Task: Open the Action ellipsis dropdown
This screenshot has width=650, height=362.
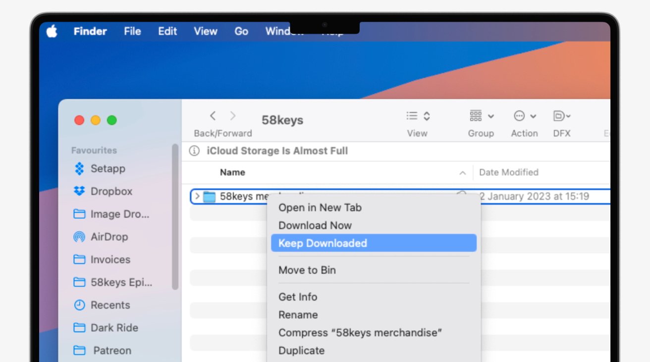Action: (x=525, y=116)
